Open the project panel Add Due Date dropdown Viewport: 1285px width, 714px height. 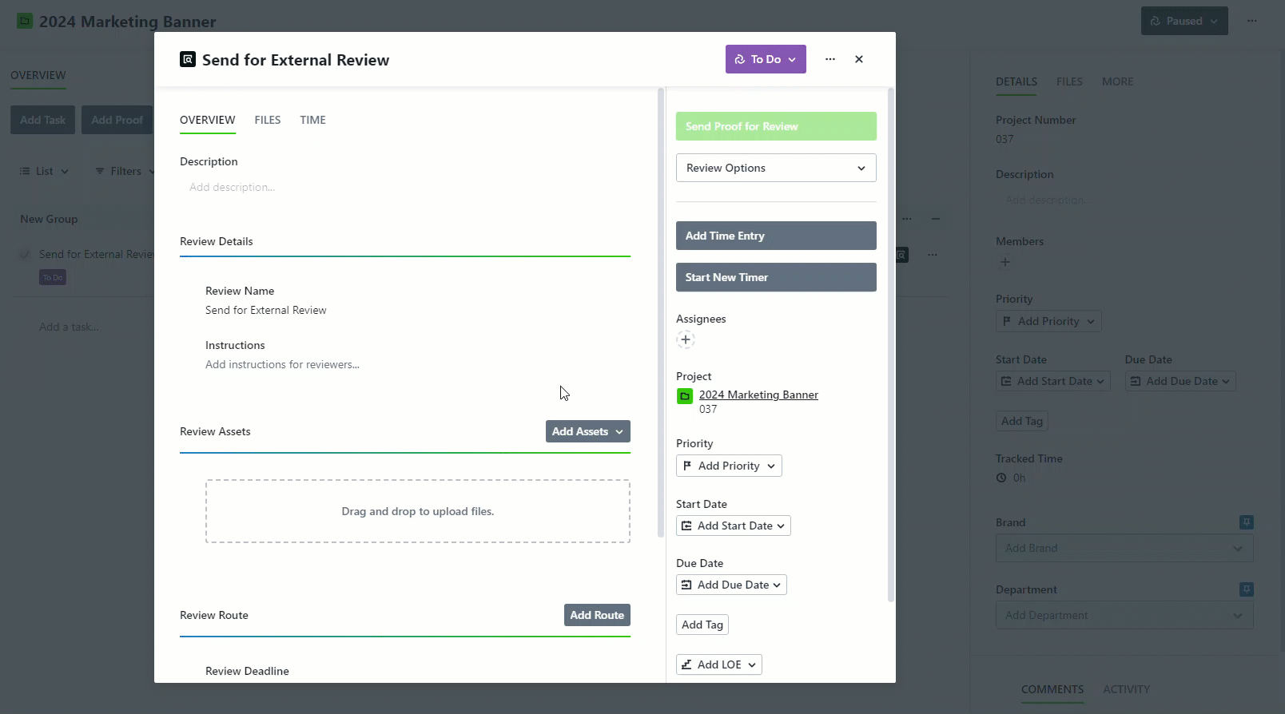(x=1180, y=381)
